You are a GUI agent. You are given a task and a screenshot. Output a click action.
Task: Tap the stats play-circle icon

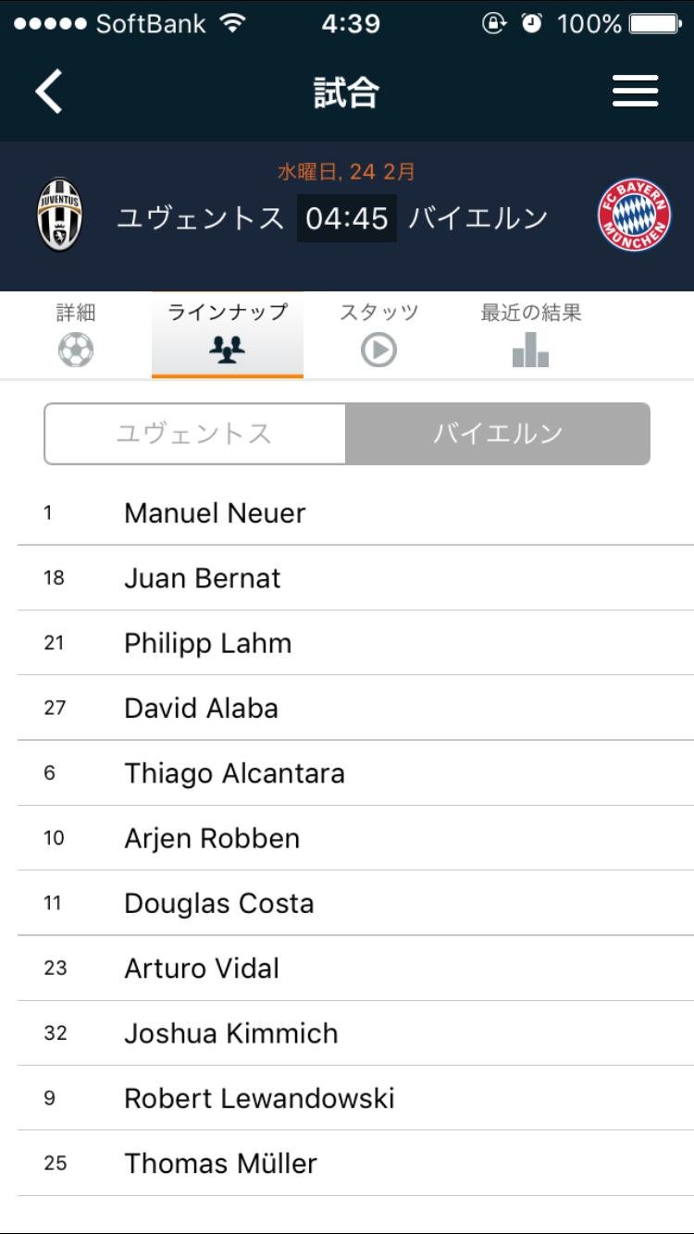378,351
